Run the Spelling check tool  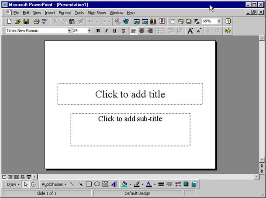pos(44,21)
